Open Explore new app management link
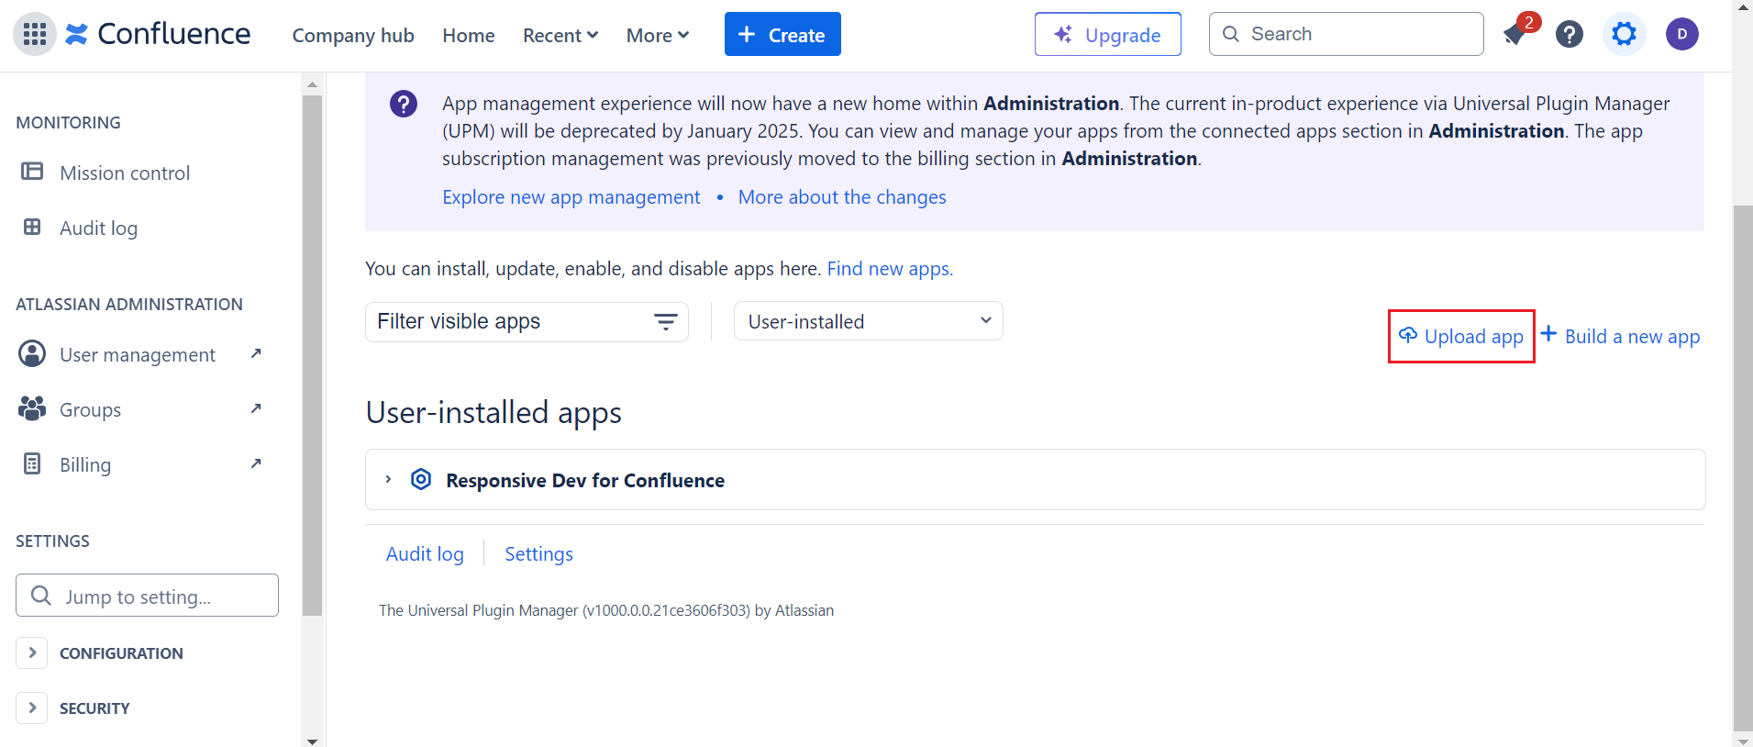This screenshot has height=747, width=1753. point(571,197)
